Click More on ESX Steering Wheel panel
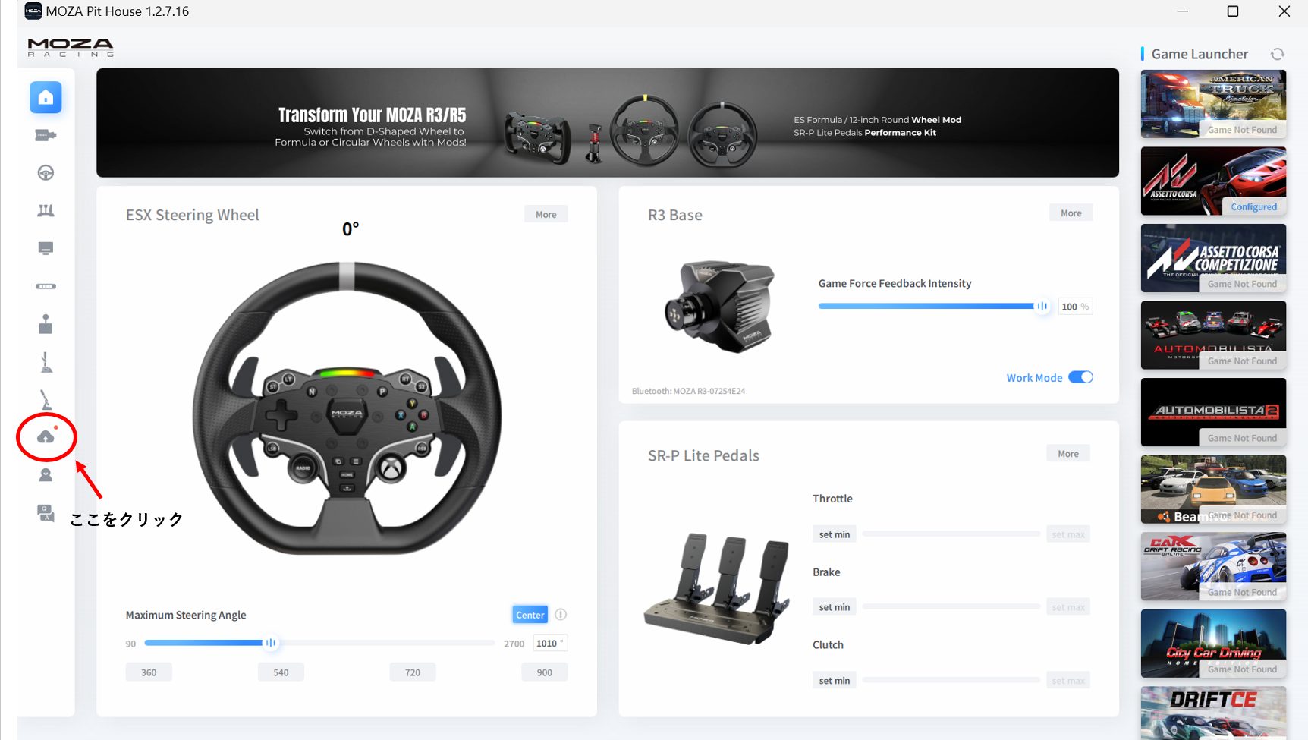 click(x=546, y=215)
